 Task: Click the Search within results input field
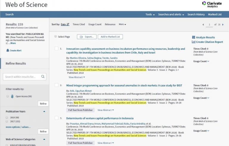tap(22, 77)
